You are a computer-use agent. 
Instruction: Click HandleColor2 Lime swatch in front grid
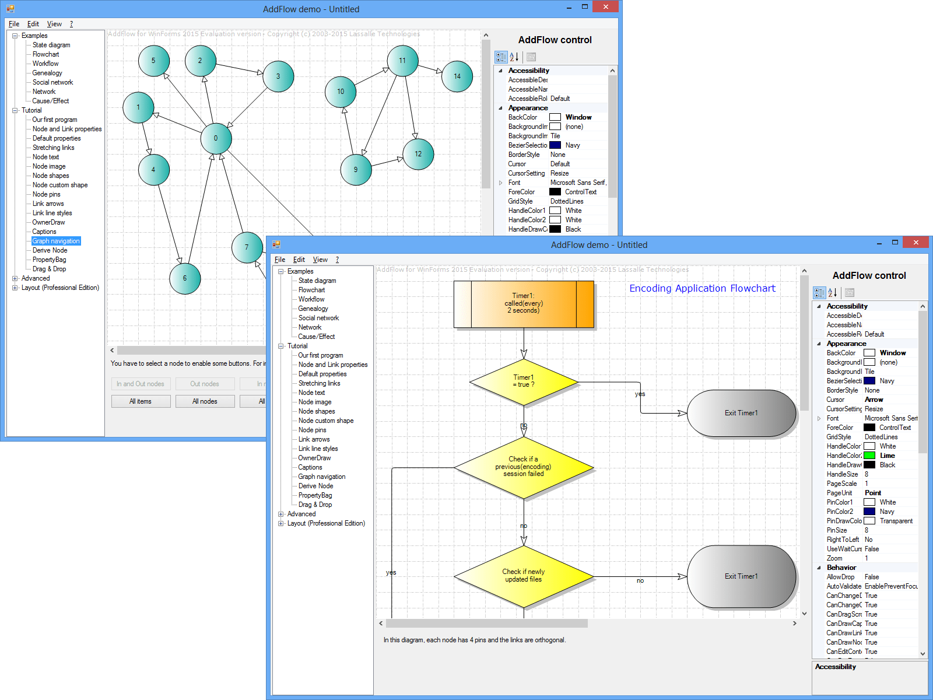(x=869, y=456)
